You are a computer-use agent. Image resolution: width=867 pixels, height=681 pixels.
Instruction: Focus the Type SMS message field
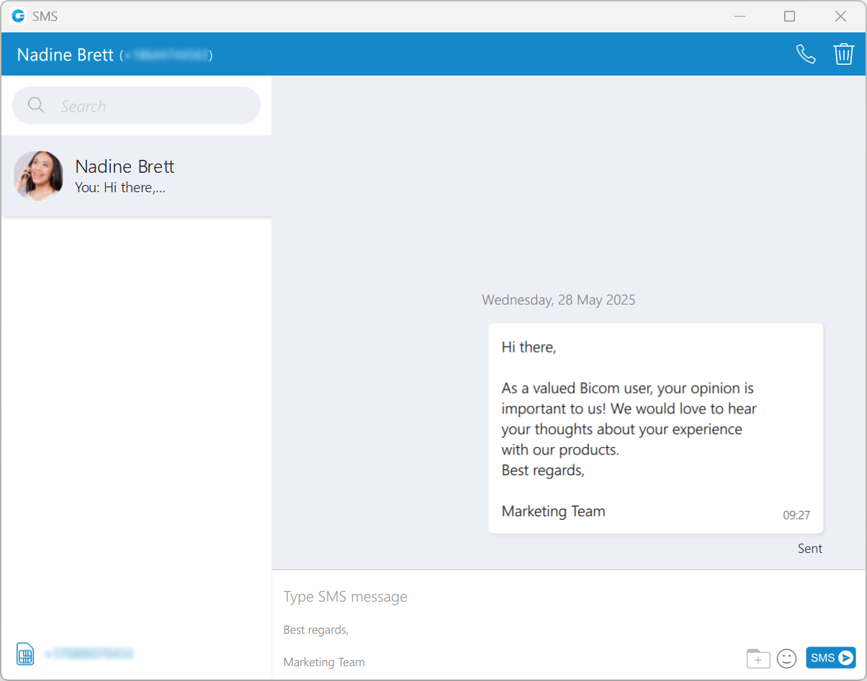click(345, 596)
